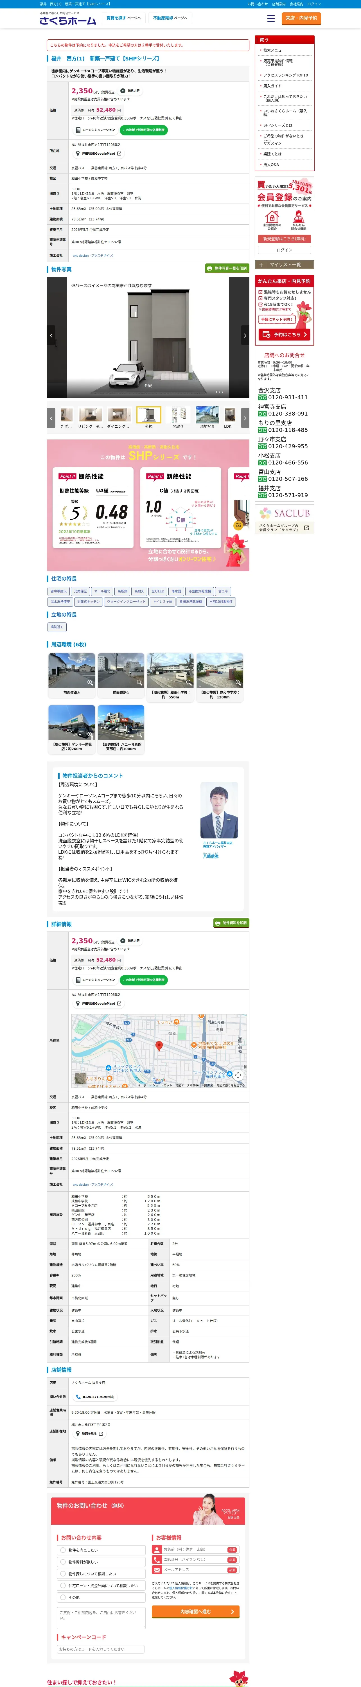Viewport: 361px width, 1687px height.
Task: Select 住宅ローン・資金計画 radio option
Action: click(x=101, y=1585)
